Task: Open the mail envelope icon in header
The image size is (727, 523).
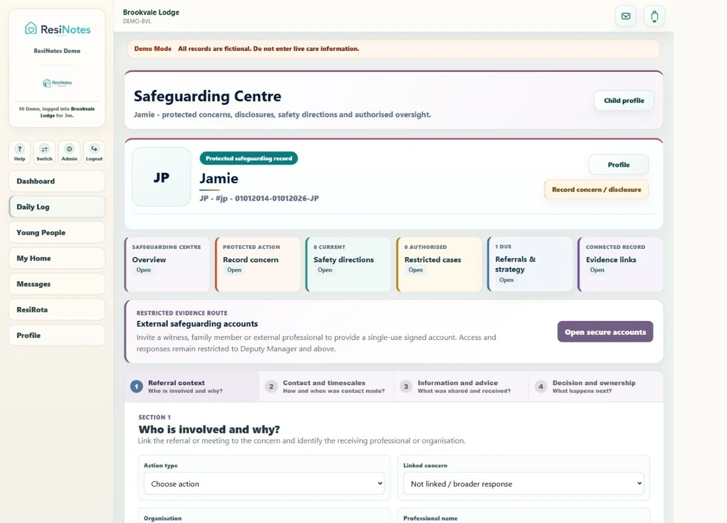Action: 625,17
